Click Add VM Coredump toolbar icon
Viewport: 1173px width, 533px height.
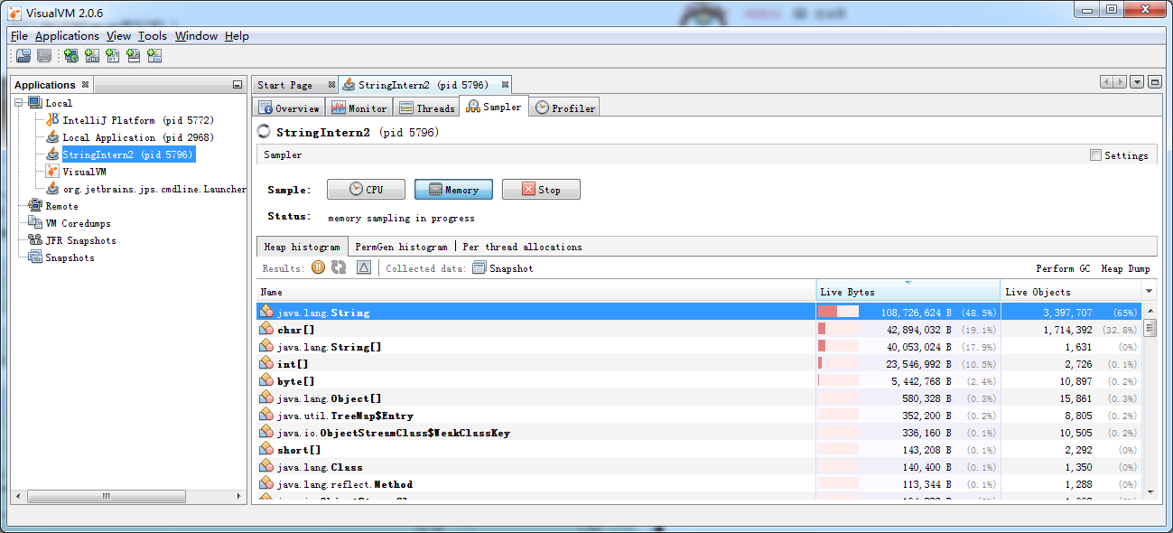[x=113, y=56]
